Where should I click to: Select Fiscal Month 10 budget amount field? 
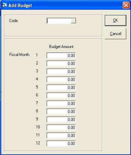[x=61, y=127]
